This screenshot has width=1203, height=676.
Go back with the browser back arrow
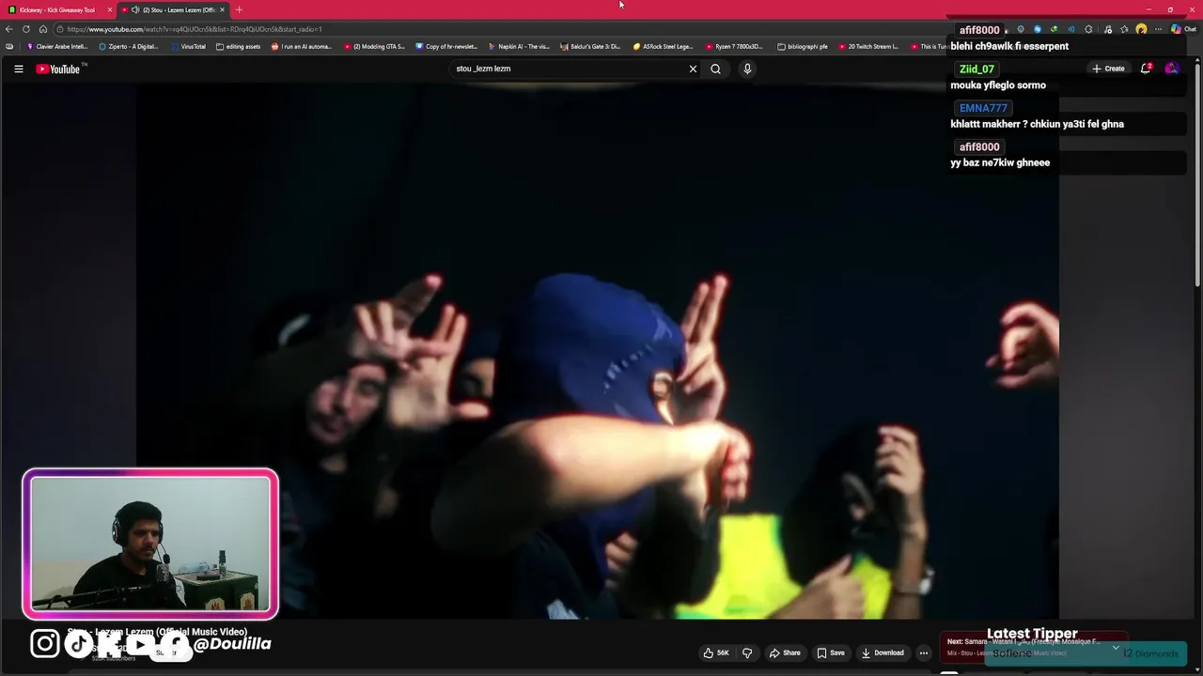coord(9,29)
